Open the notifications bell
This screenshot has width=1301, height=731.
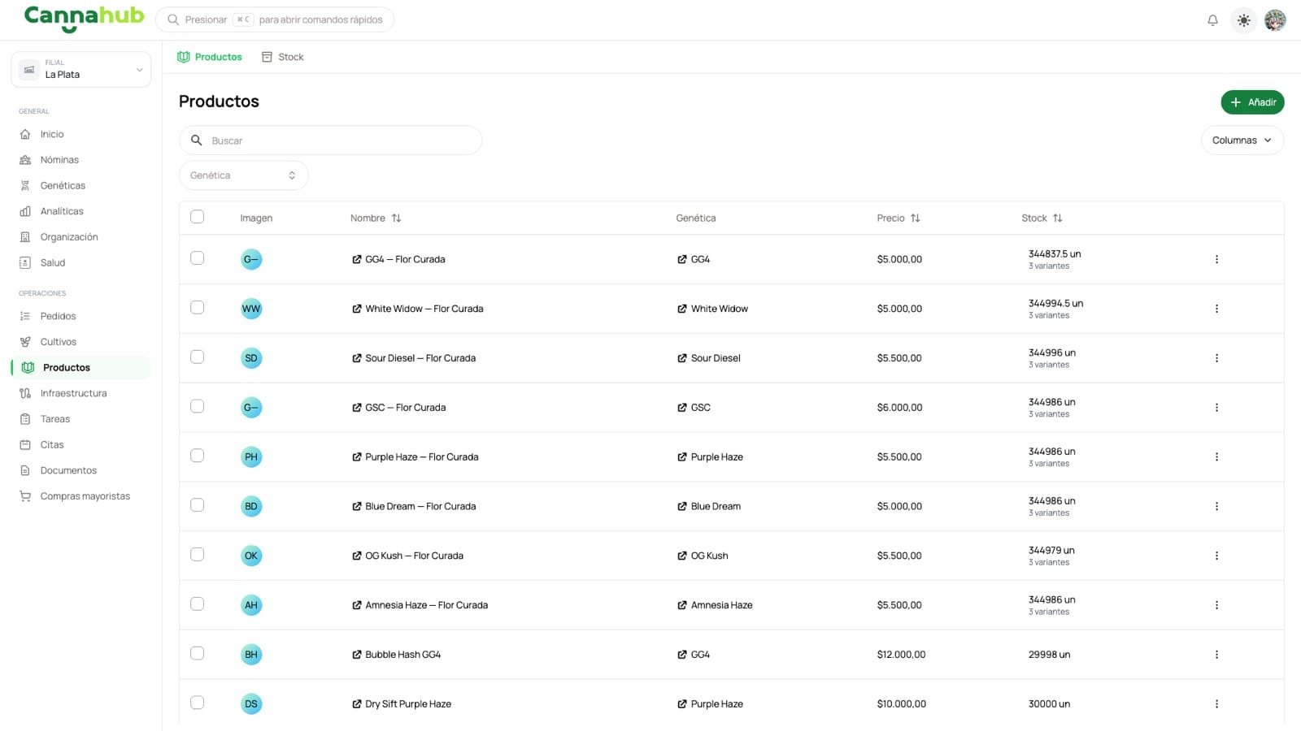pyautogui.click(x=1212, y=20)
